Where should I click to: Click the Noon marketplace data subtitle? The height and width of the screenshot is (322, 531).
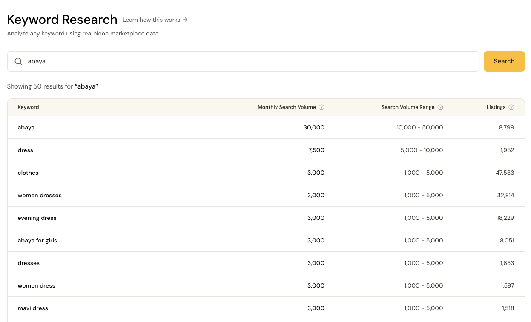[x=83, y=33]
